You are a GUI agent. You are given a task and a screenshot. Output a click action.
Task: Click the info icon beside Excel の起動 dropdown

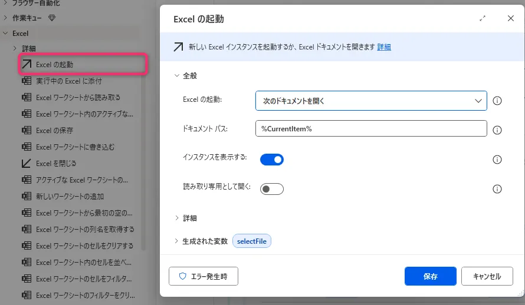click(497, 101)
